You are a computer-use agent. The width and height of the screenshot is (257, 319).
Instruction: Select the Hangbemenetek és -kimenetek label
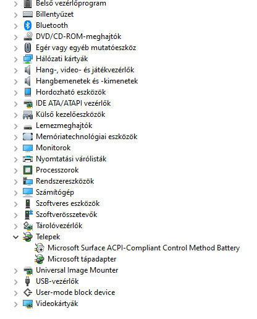coord(86,81)
